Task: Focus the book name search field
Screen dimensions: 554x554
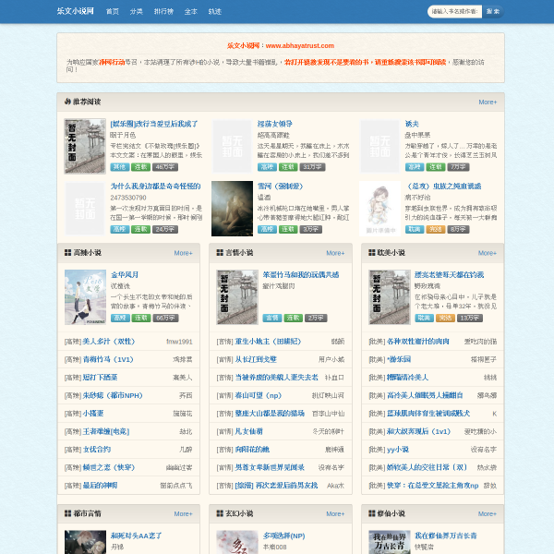Action: [x=454, y=12]
